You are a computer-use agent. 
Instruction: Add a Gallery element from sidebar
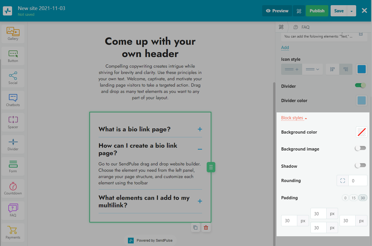tap(13, 34)
